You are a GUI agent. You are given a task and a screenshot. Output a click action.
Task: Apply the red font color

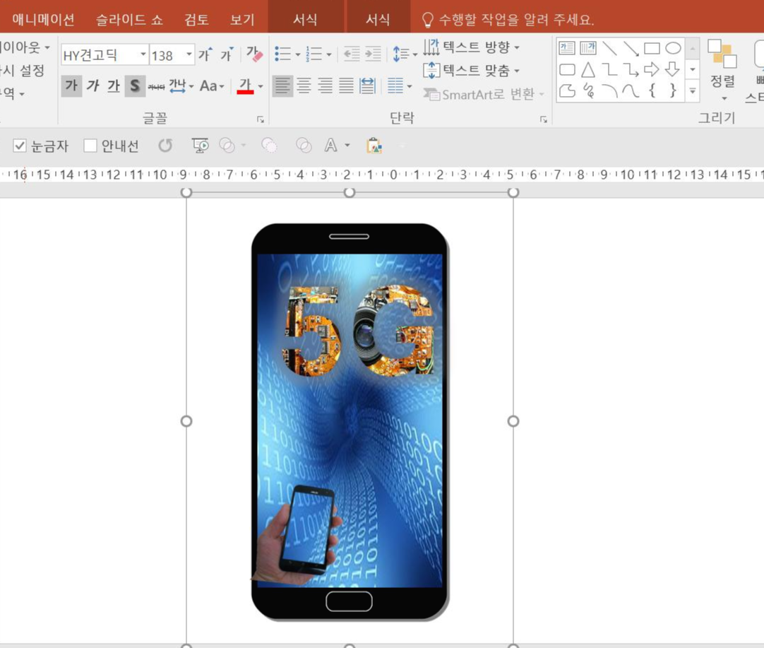(x=245, y=86)
